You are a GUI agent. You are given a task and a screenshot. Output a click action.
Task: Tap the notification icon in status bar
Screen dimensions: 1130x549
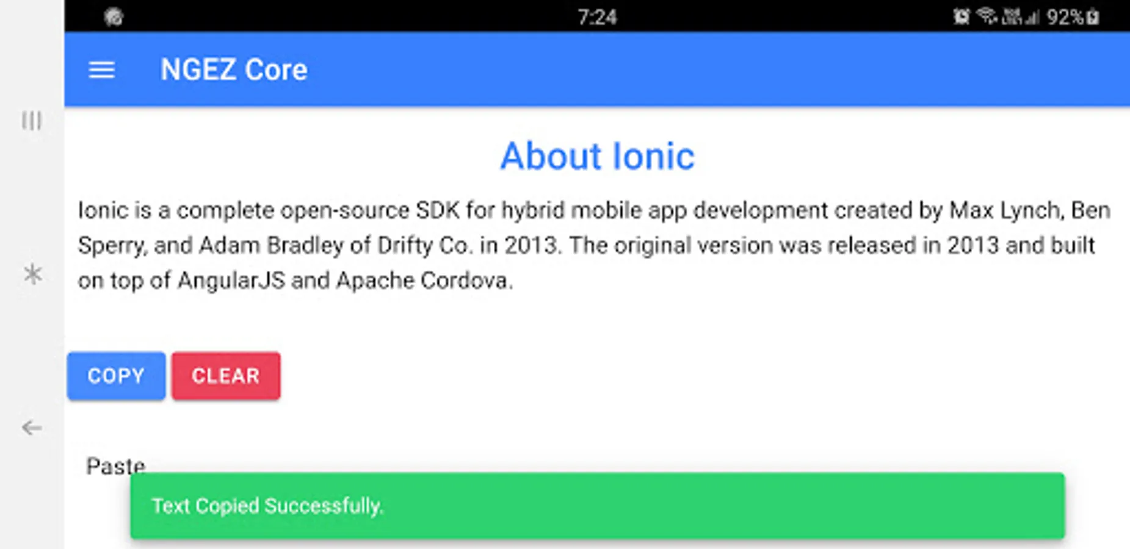[x=114, y=16]
